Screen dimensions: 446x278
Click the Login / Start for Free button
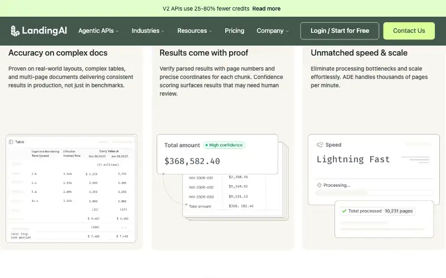tap(340, 31)
